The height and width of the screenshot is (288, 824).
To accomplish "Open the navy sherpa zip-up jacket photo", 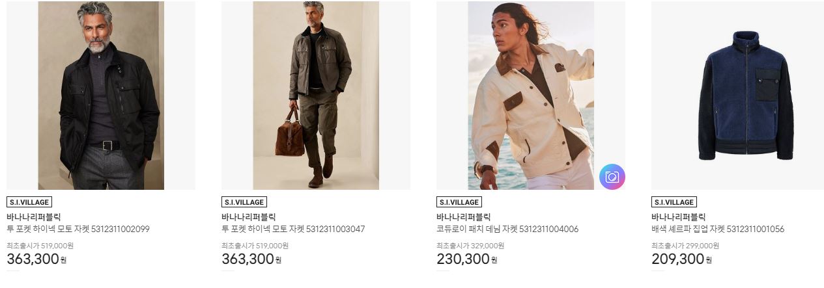I will point(746,96).
